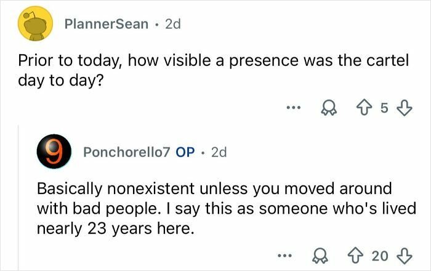Click the 2d timestamp on Ponchorello7's reply
Image resolution: width=431 pixels, height=271 pixels.
(x=219, y=152)
